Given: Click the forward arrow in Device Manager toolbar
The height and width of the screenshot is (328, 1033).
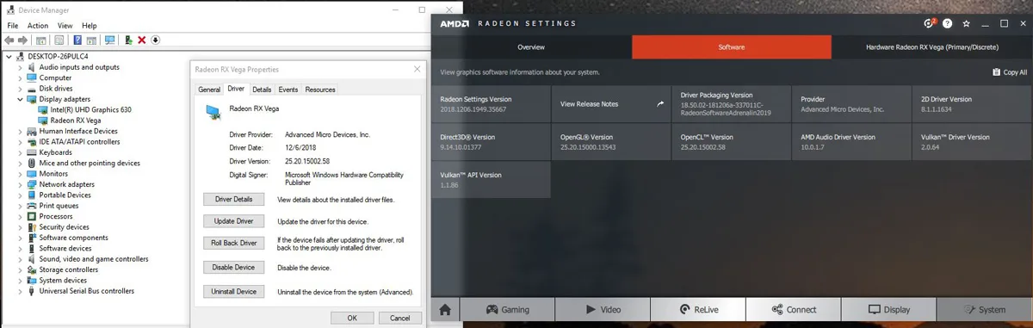Looking at the screenshot, I should pos(22,40).
